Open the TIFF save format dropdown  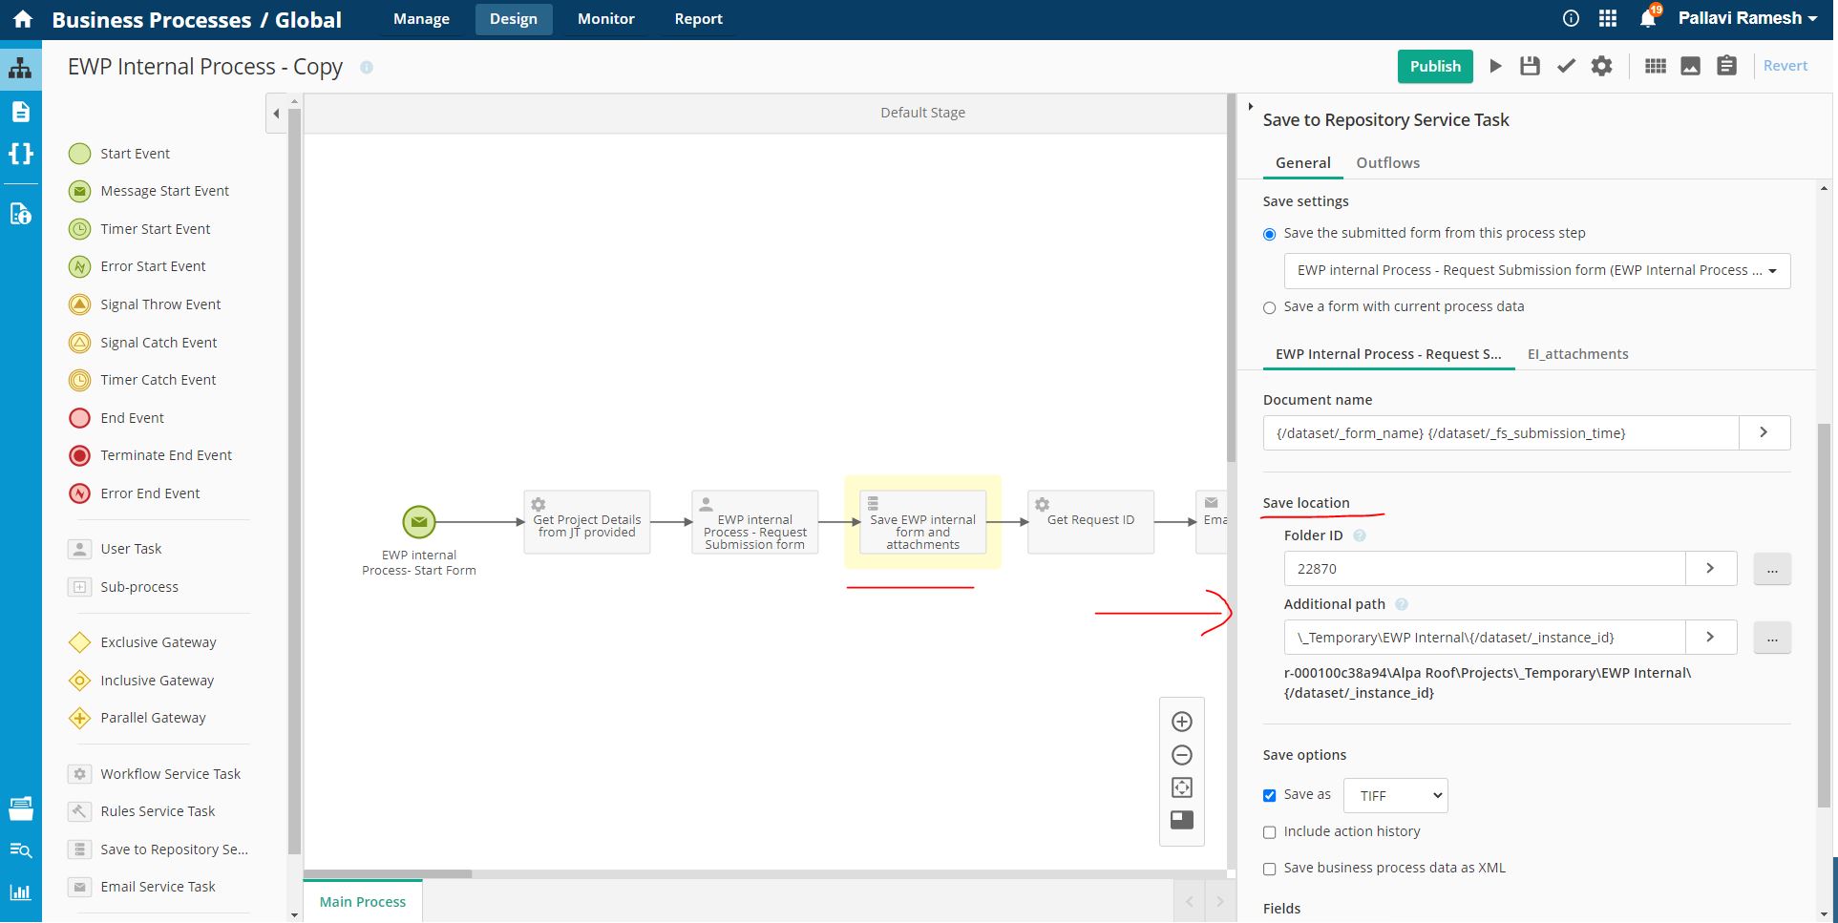coord(1395,795)
